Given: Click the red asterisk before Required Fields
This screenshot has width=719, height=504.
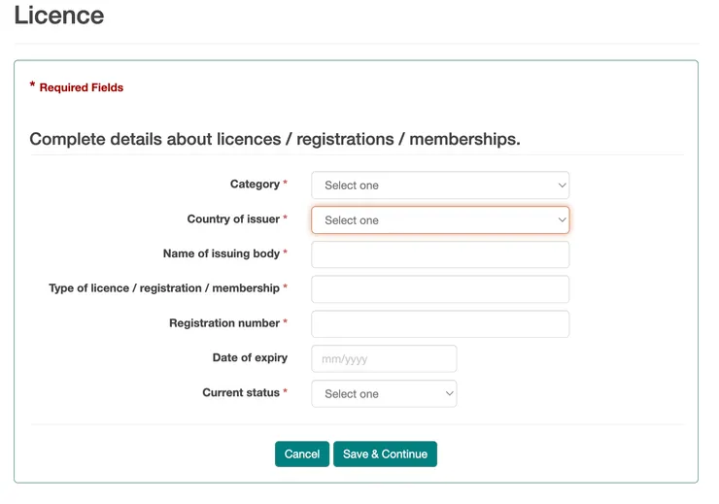Looking at the screenshot, I should click(32, 86).
